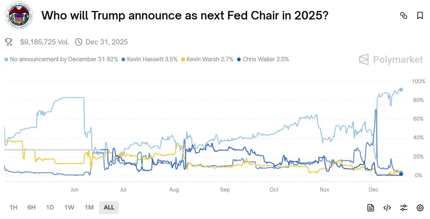Select the ALL timeframe tab
The width and height of the screenshot is (430, 219).
(x=109, y=207)
